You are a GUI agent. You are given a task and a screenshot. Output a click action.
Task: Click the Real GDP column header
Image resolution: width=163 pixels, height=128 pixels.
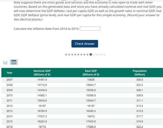click(x=91, y=73)
